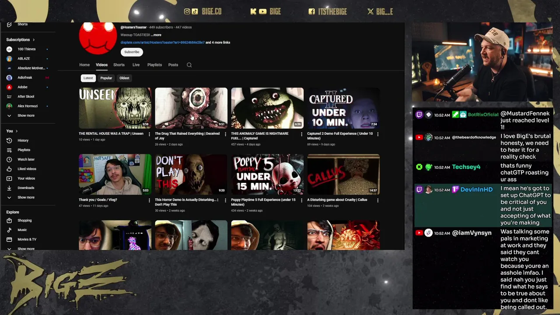Viewport: 560px width, 315px height.
Task: Switch to channel Posts tab
Action: (x=173, y=65)
